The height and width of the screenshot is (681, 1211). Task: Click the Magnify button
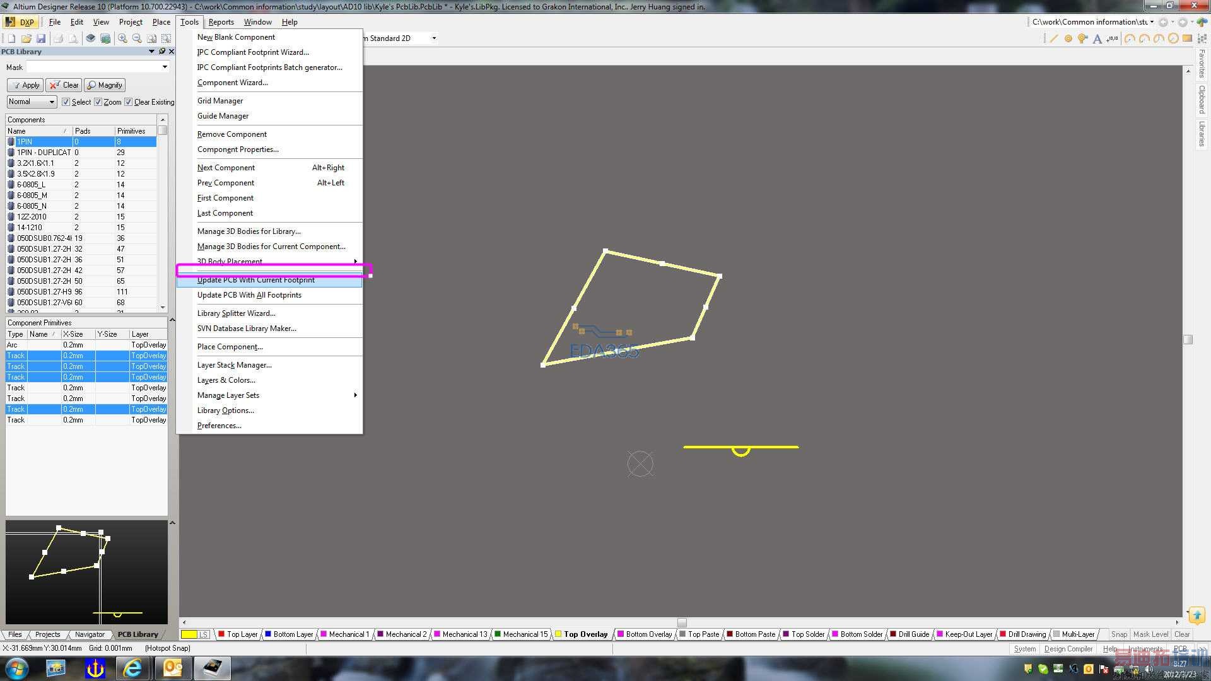tap(105, 85)
